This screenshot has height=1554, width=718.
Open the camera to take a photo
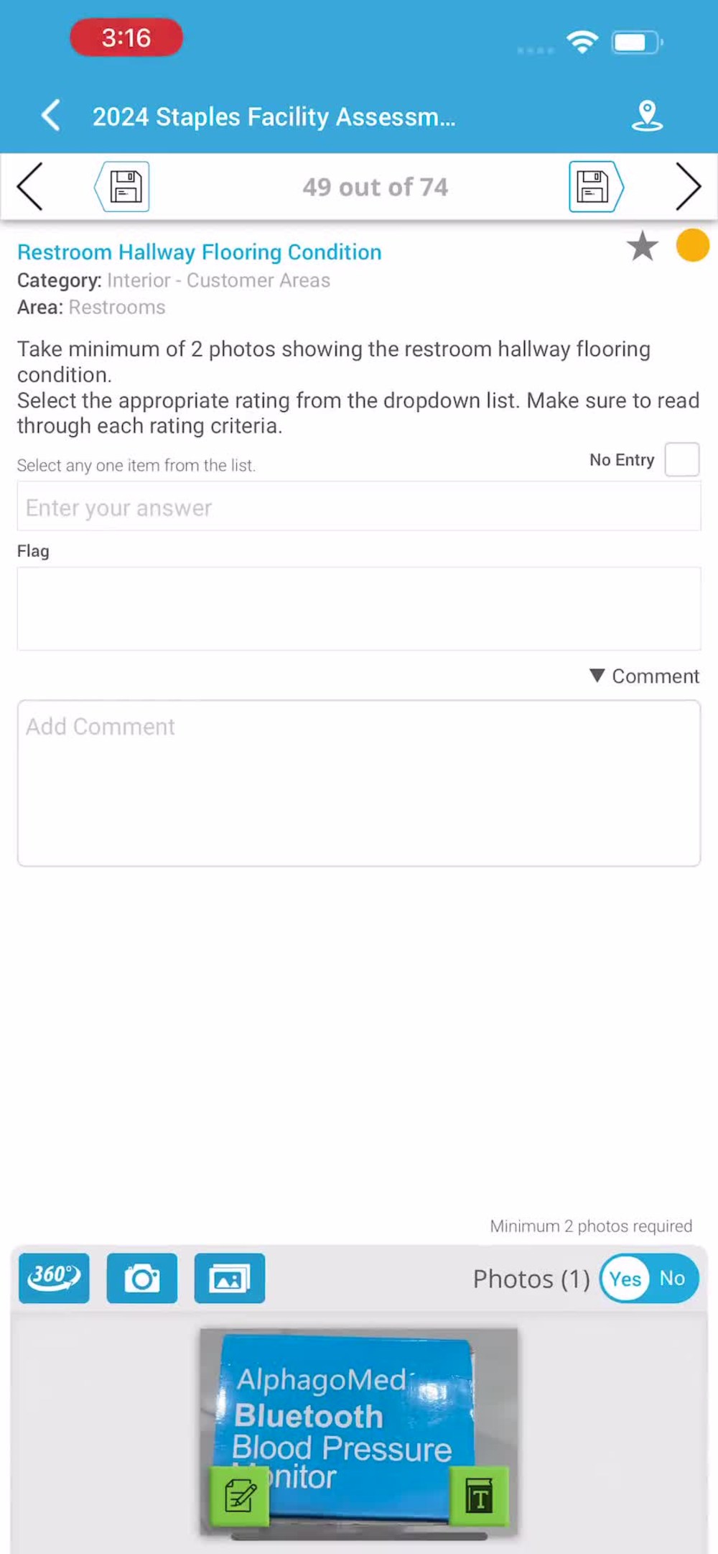coord(141,1279)
